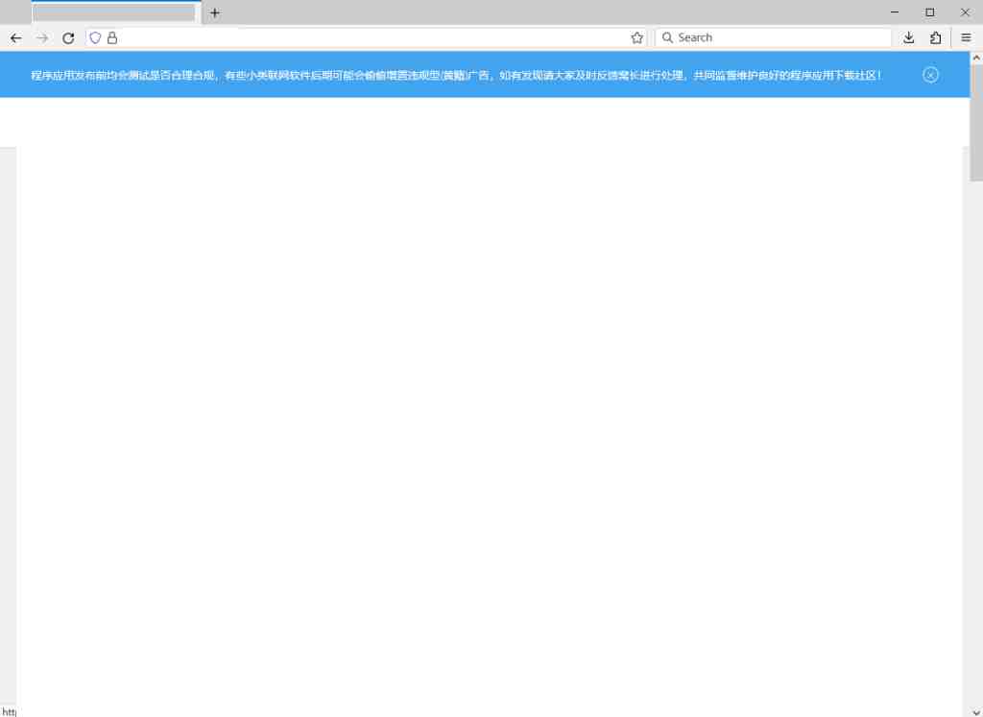The height and width of the screenshot is (717, 983).
Task: Open the library/import panel icon
Action: [936, 37]
